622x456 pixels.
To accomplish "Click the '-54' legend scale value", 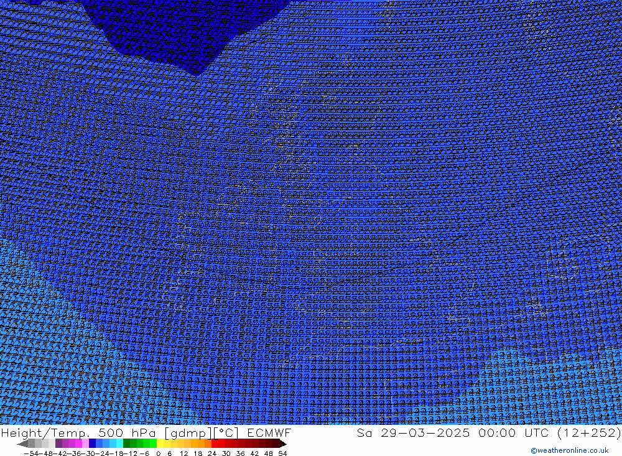I will point(31,454).
